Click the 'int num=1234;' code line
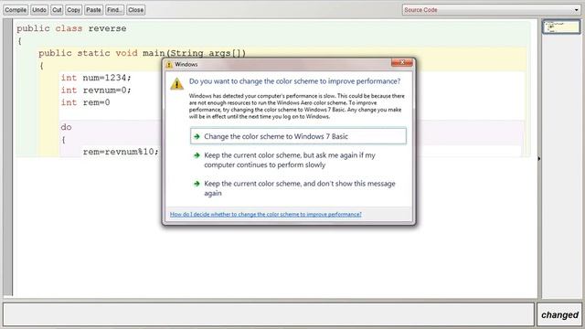Screen dimensions: 585x329 (x=96, y=78)
